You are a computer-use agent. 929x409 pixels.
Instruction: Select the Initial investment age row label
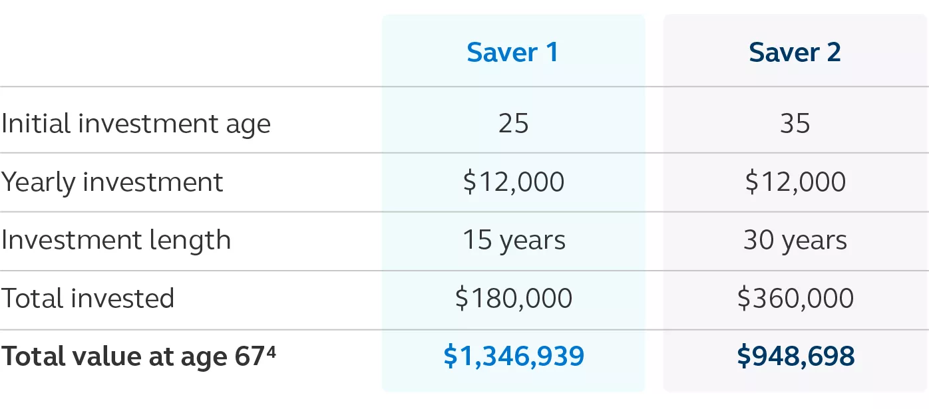(136, 124)
